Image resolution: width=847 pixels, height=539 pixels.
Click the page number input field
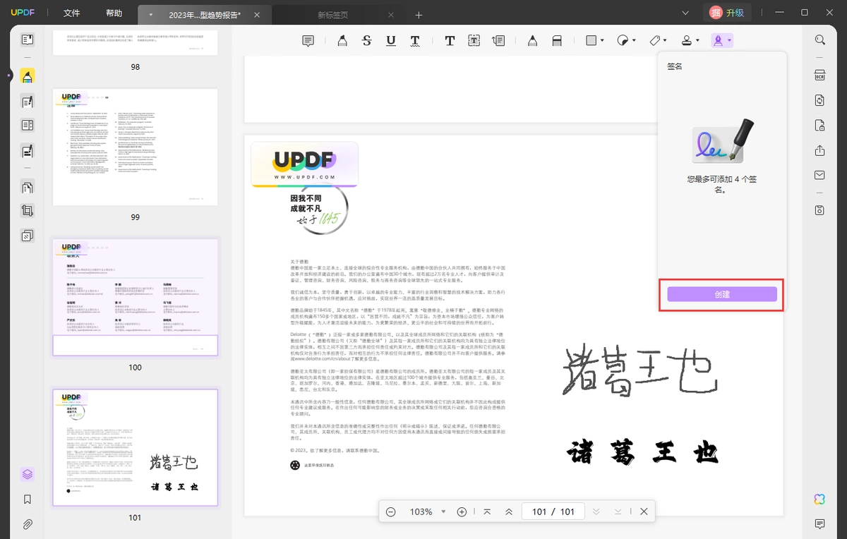(539, 511)
